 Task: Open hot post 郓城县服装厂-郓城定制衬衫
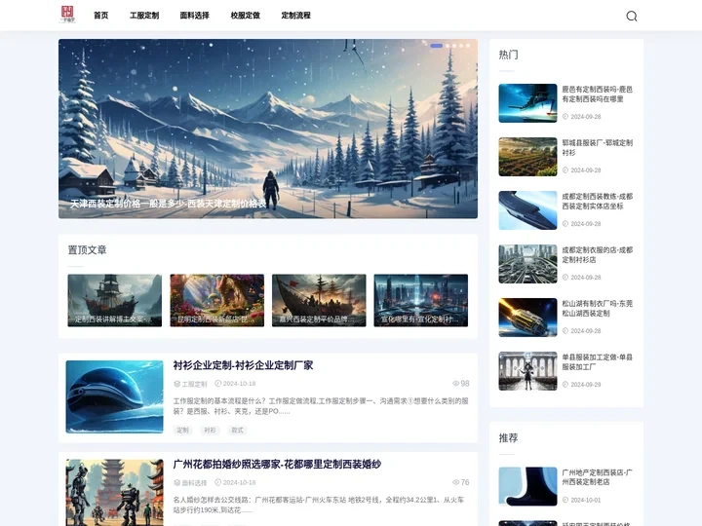click(x=598, y=148)
